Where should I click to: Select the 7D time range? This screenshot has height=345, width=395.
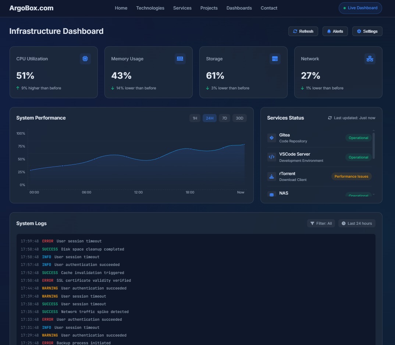224,118
